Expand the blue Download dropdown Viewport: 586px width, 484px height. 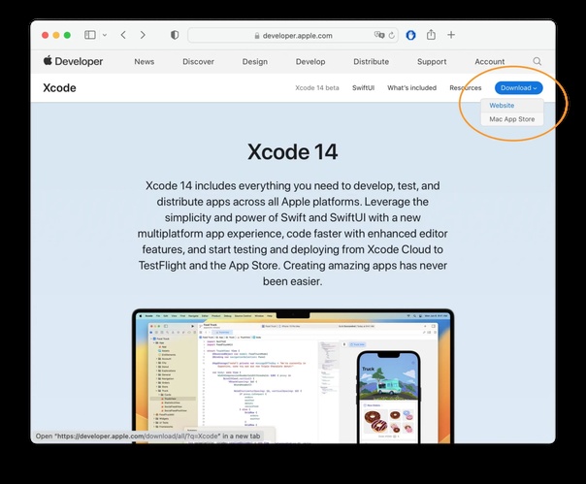tap(519, 88)
